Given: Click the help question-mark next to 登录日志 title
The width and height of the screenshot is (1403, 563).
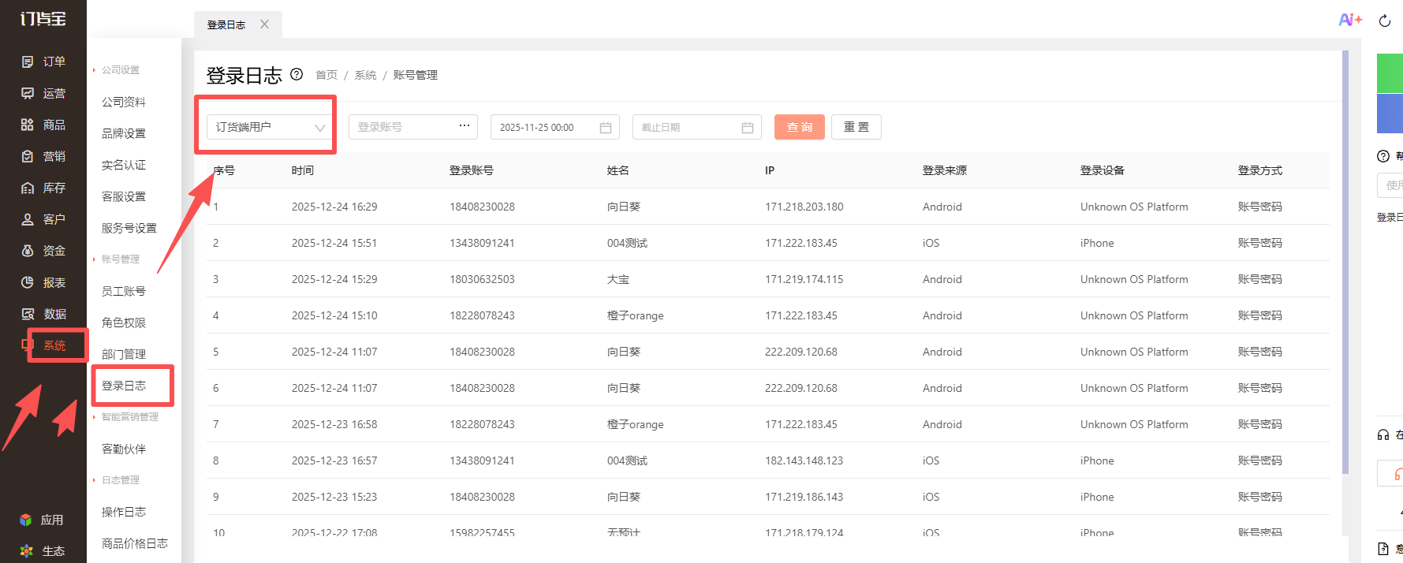Looking at the screenshot, I should (x=297, y=74).
